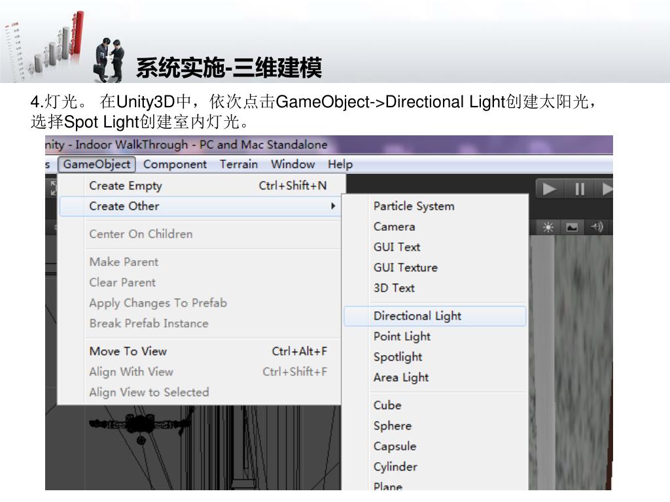
Task: Create a 3D Text object
Action: coord(435,288)
